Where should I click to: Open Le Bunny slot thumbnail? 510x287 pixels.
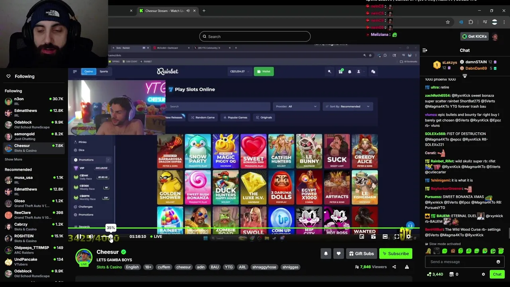309,151
